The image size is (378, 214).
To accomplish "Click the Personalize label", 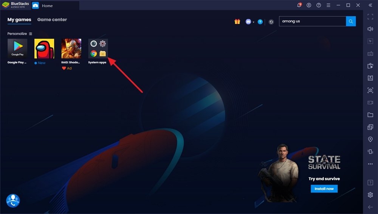I will click(17, 34).
